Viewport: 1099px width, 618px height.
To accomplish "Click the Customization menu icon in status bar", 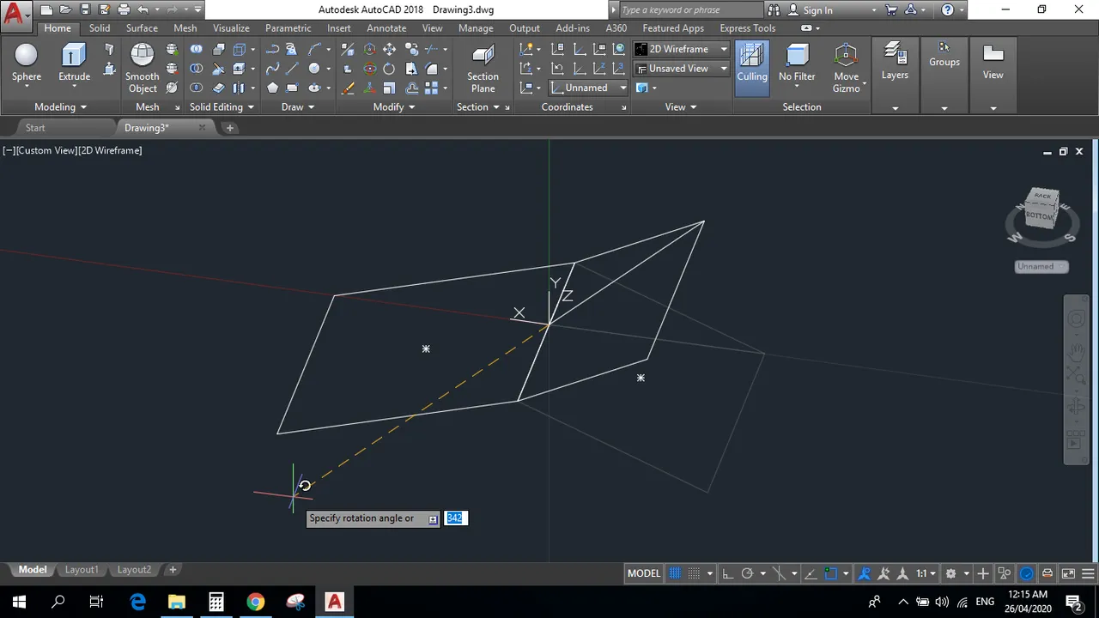I will point(1089,573).
